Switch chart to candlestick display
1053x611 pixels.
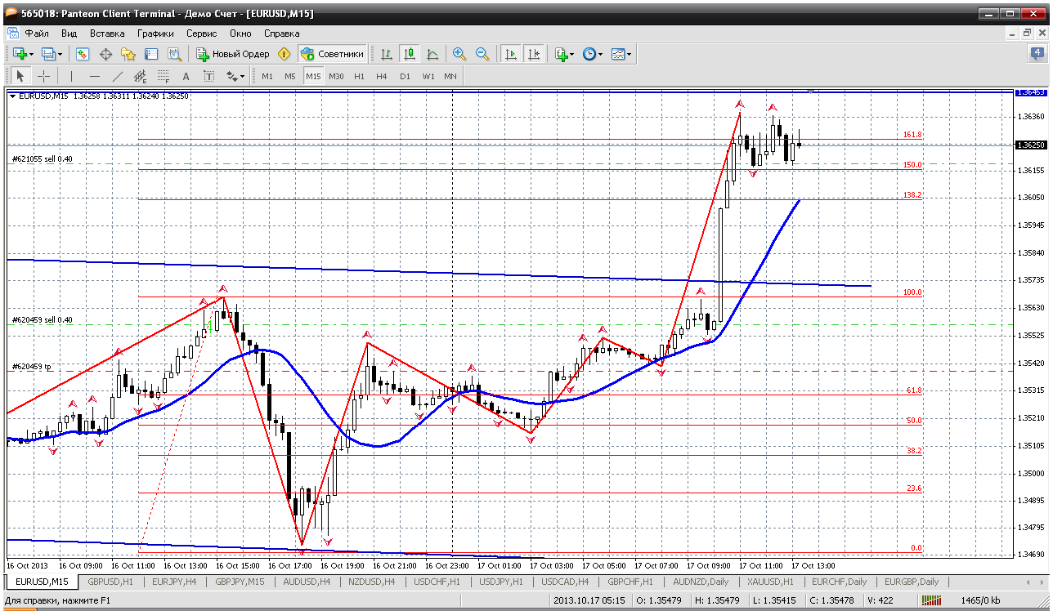(x=409, y=54)
